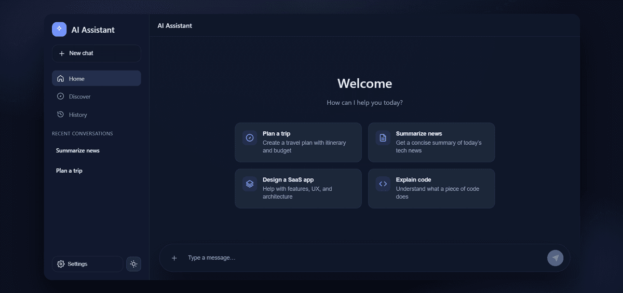Click 'Help with features, UX, and architecture' text
The width and height of the screenshot is (623, 293).
[x=297, y=193]
